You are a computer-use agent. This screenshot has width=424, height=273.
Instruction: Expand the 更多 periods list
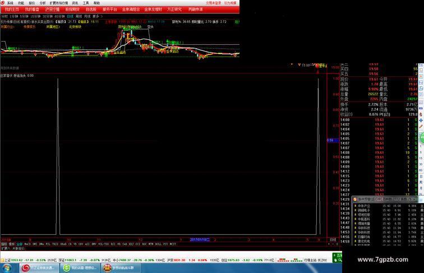[98, 16]
